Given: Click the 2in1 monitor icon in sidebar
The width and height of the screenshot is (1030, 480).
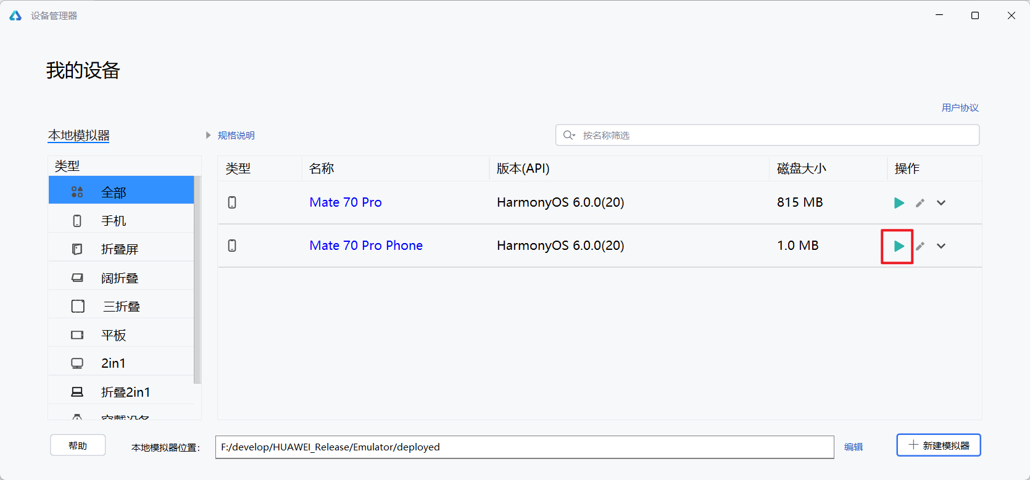Looking at the screenshot, I should [77, 363].
